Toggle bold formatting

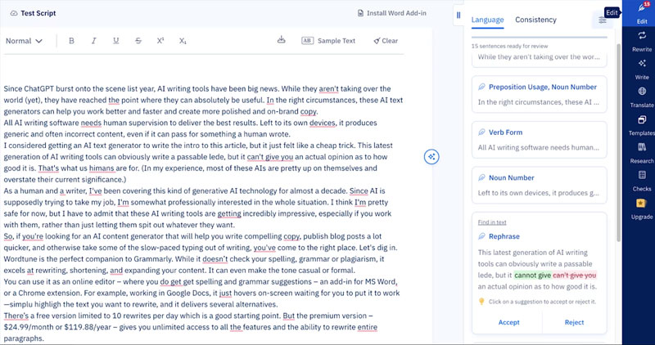[71, 41]
